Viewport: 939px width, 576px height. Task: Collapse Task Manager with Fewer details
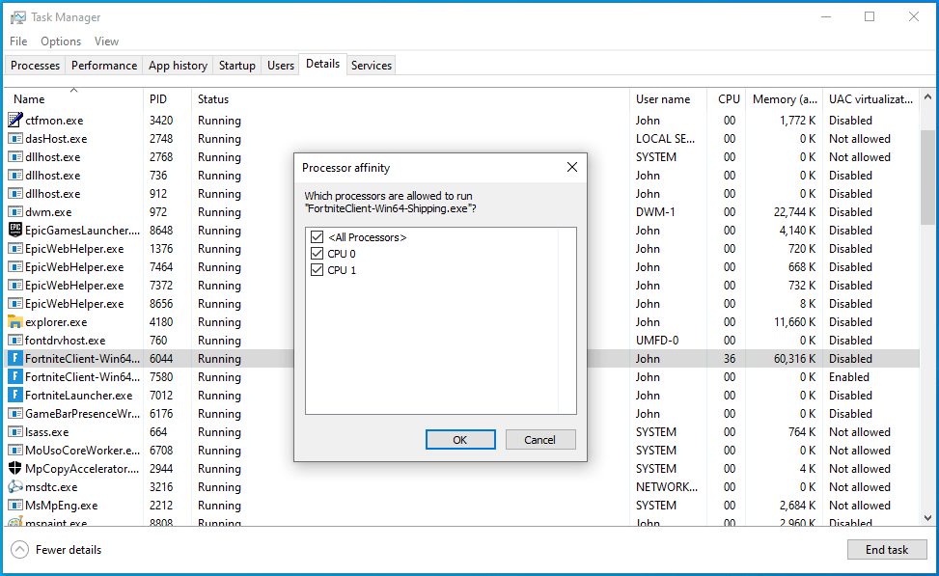56,550
